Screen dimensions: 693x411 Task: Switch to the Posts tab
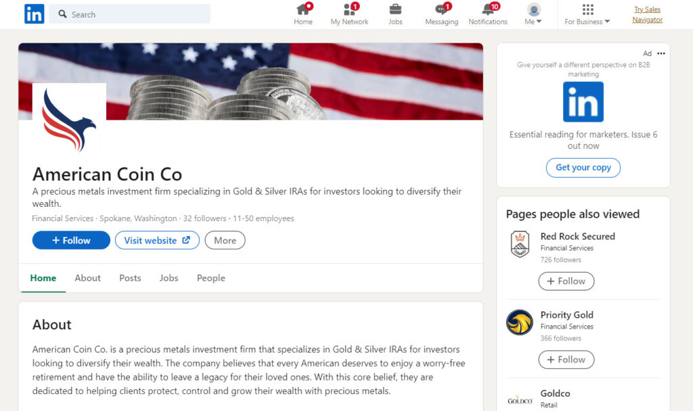(x=130, y=278)
